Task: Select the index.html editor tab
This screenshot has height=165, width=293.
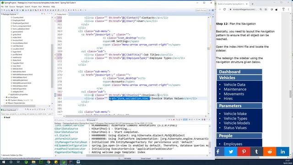Action: coord(61,14)
